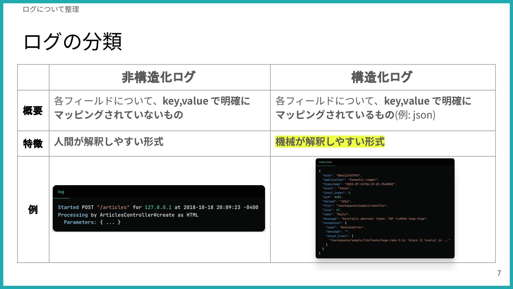This screenshot has width=513, height=289.
Task: Click the line Started POST "/articles"
Action: (158, 207)
